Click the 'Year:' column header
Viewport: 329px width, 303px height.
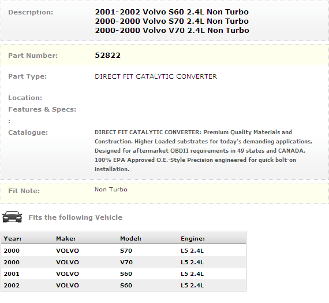point(12,238)
